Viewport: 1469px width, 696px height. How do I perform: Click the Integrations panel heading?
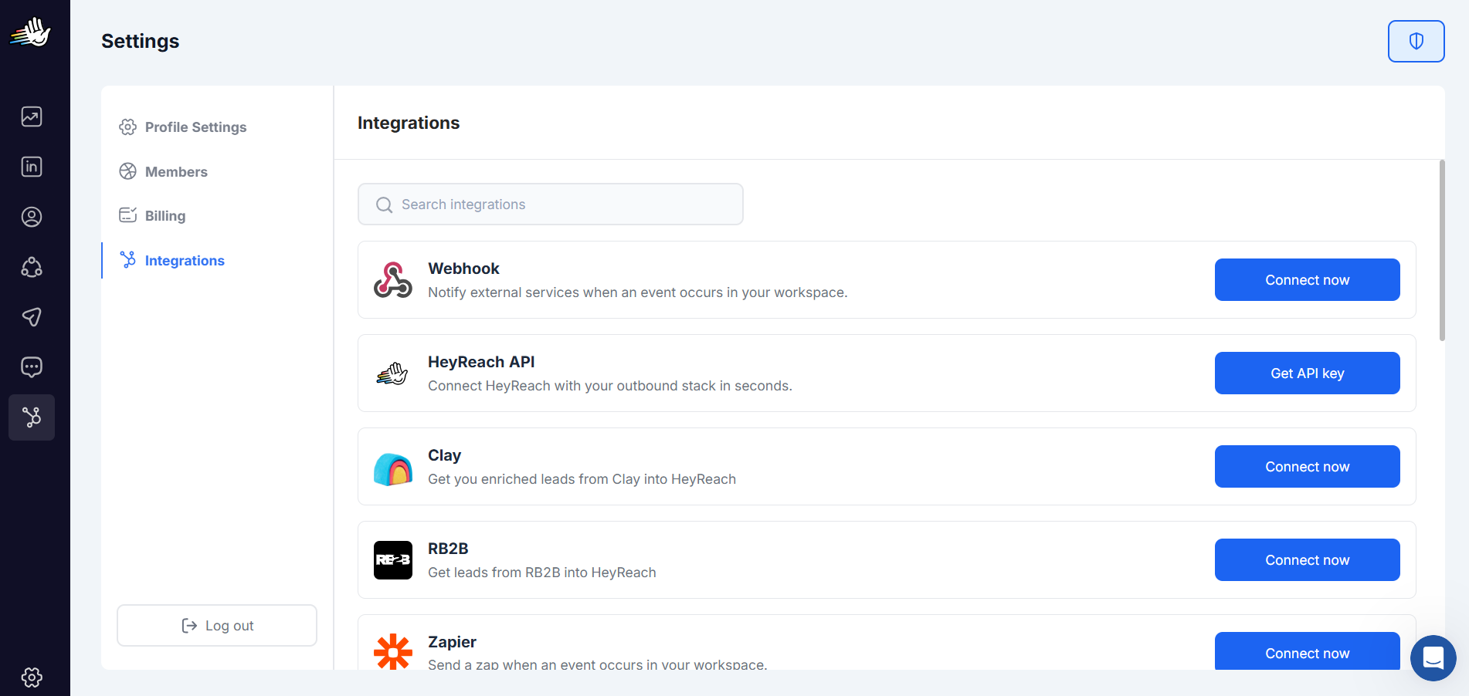pos(409,123)
